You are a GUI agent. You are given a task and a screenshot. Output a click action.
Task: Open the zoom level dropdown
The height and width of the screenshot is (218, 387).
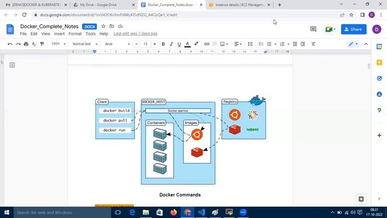click(x=58, y=44)
